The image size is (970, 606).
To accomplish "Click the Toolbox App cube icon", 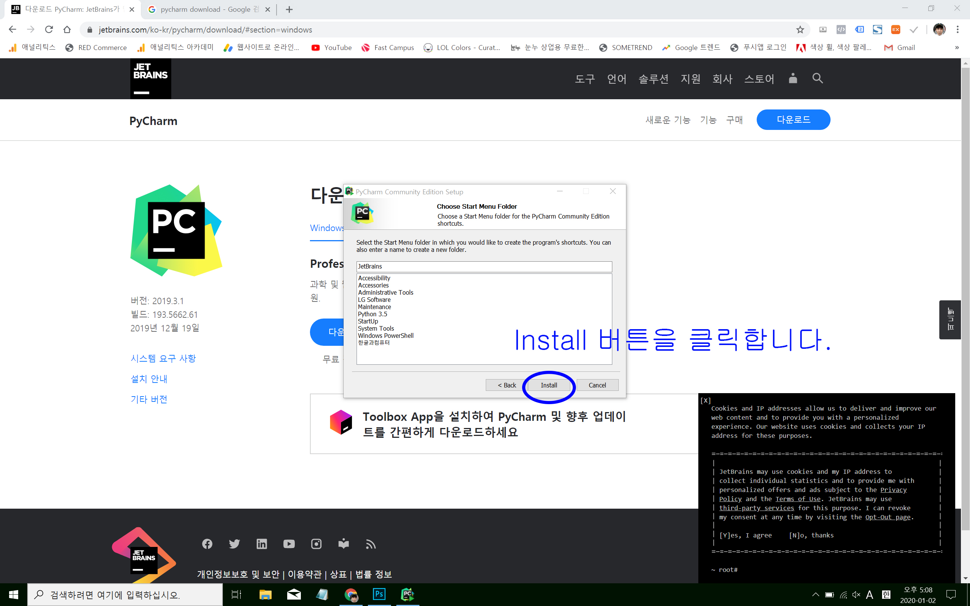I will click(x=341, y=422).
